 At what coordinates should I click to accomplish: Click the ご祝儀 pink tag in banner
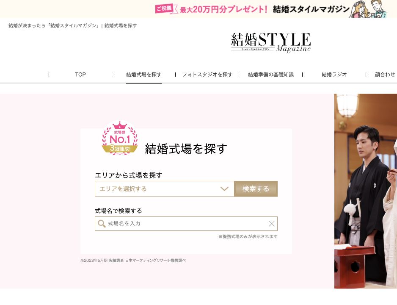(163, 8)
